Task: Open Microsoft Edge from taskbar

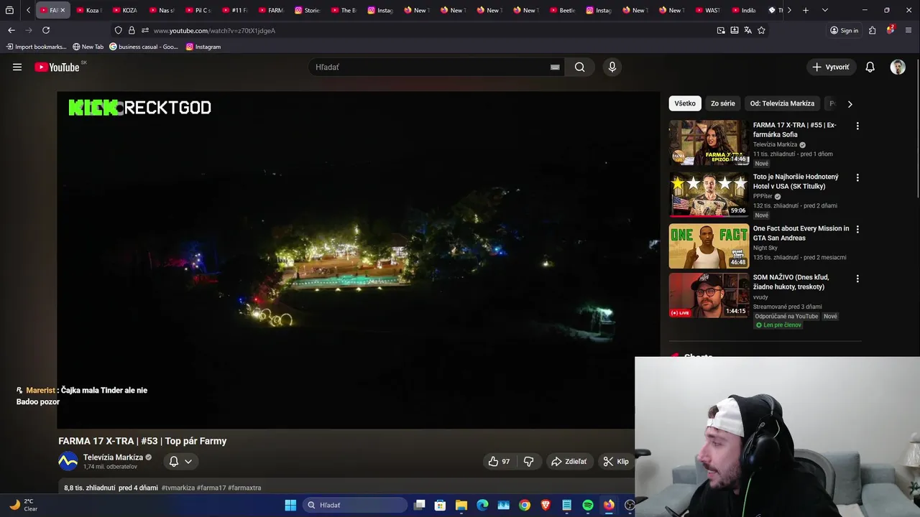Action: click(482, 505)
